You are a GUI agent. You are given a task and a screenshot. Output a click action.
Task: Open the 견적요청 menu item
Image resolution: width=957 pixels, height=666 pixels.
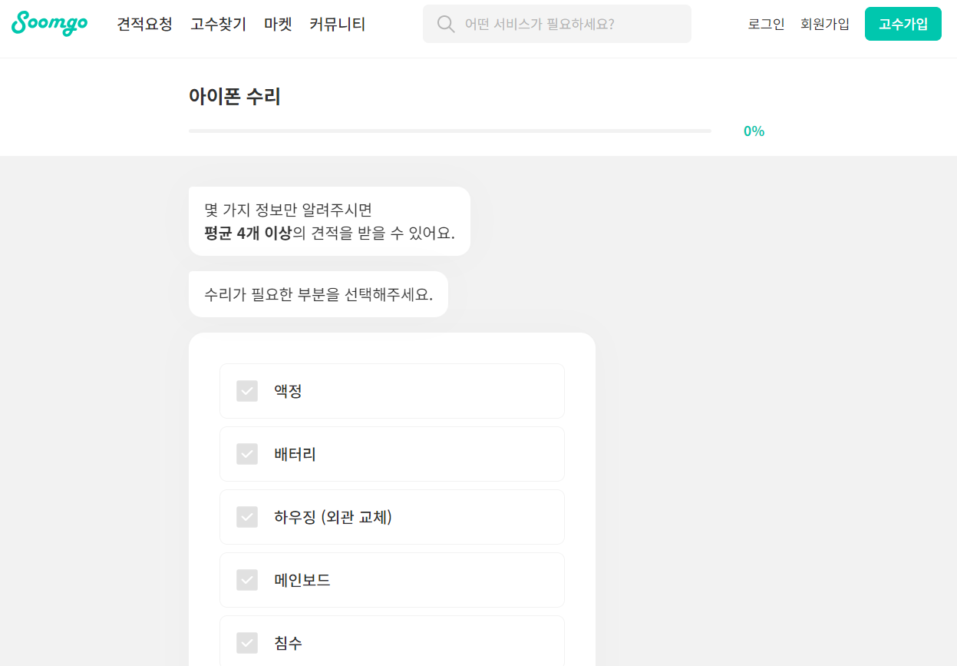(144, 24)
